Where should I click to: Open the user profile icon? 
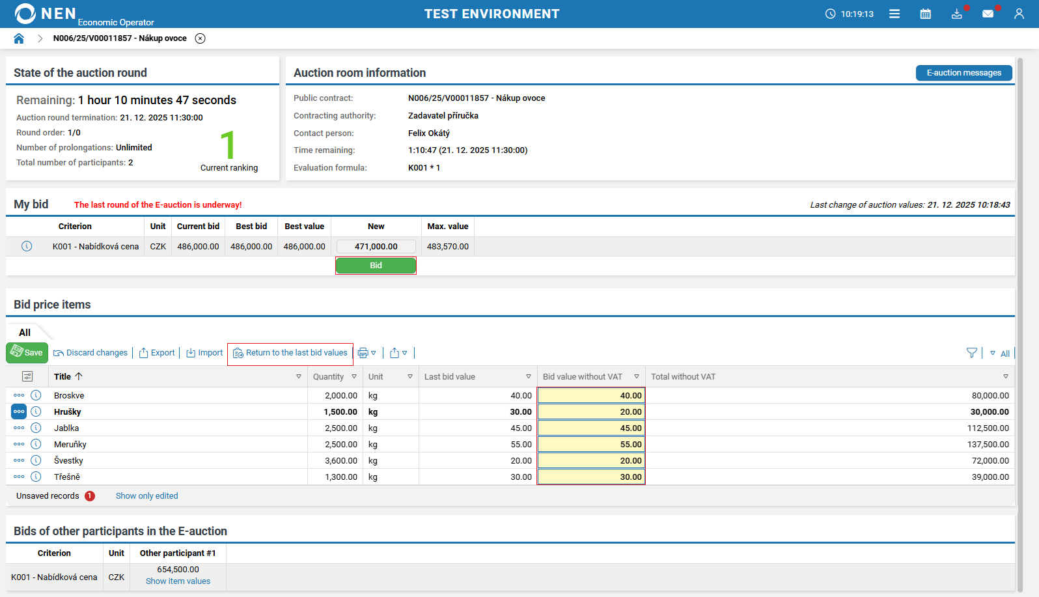click(1019, 14)
